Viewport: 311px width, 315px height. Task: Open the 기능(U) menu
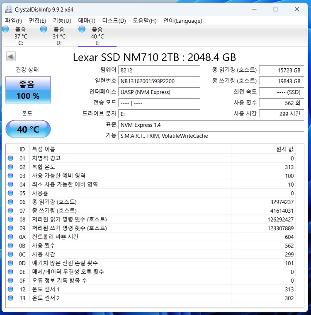click(62, 21)
